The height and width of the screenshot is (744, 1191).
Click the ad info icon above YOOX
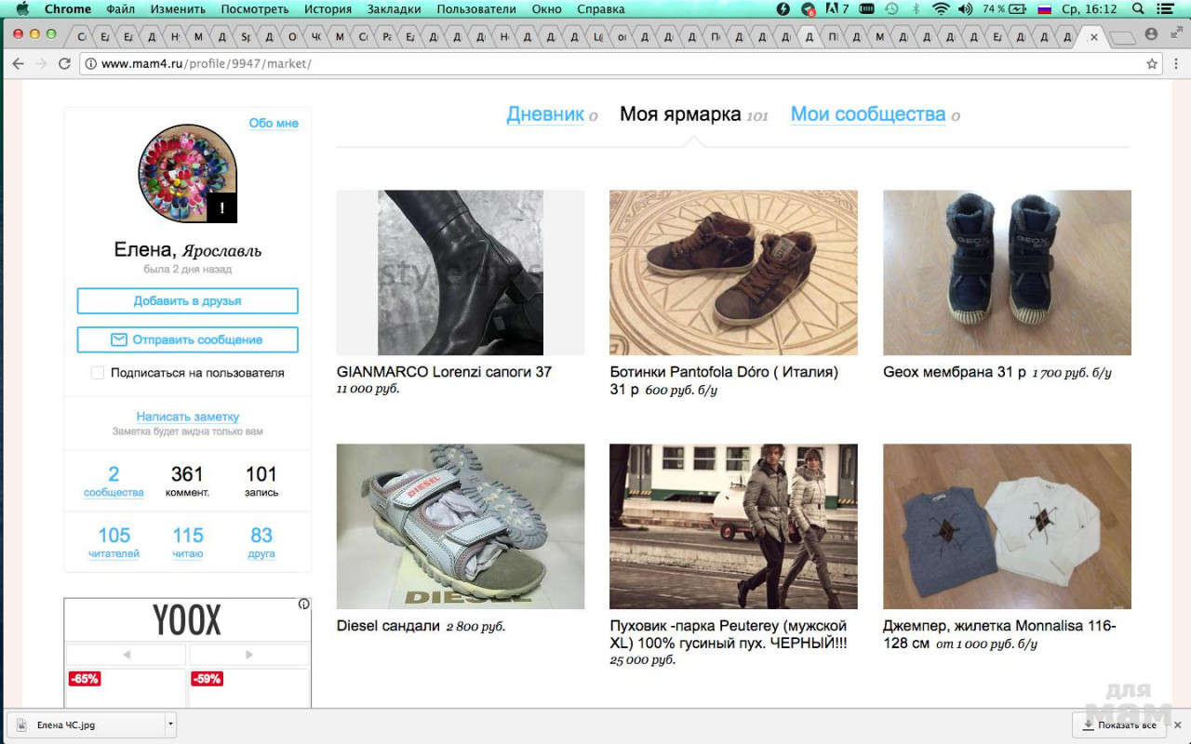pos(303,604)
